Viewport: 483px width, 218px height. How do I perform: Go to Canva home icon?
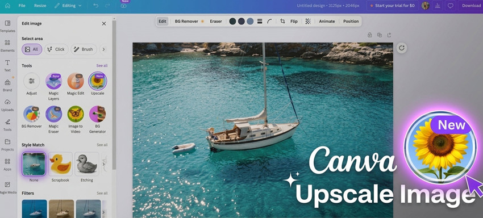tap(7, 6)
